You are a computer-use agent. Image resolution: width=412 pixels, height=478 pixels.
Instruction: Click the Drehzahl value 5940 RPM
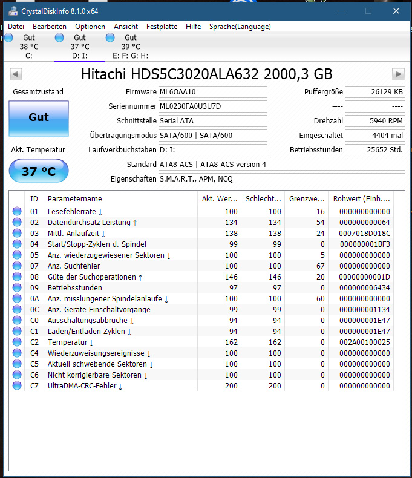pyautogui.click(x=375, y=121)
